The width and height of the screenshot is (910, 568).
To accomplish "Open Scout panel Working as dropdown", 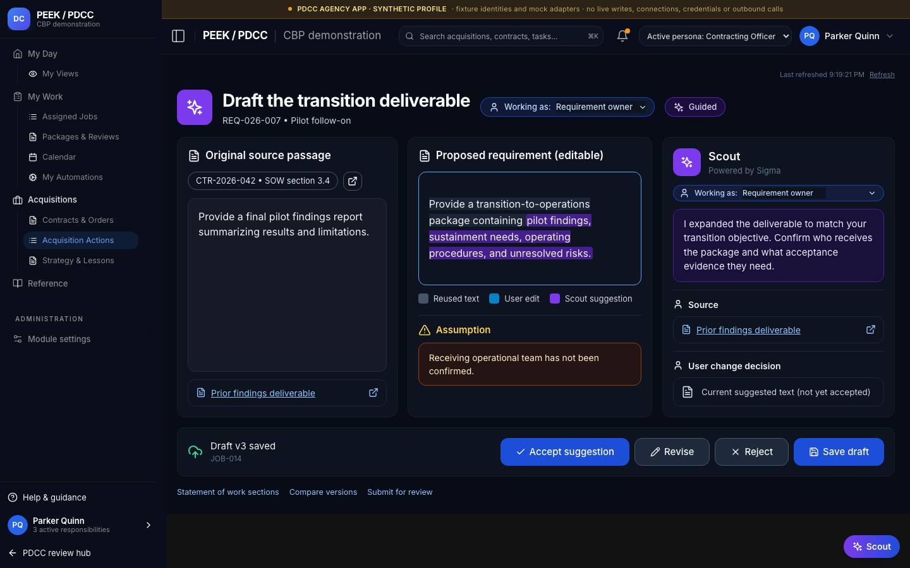I will click(778, 193).
